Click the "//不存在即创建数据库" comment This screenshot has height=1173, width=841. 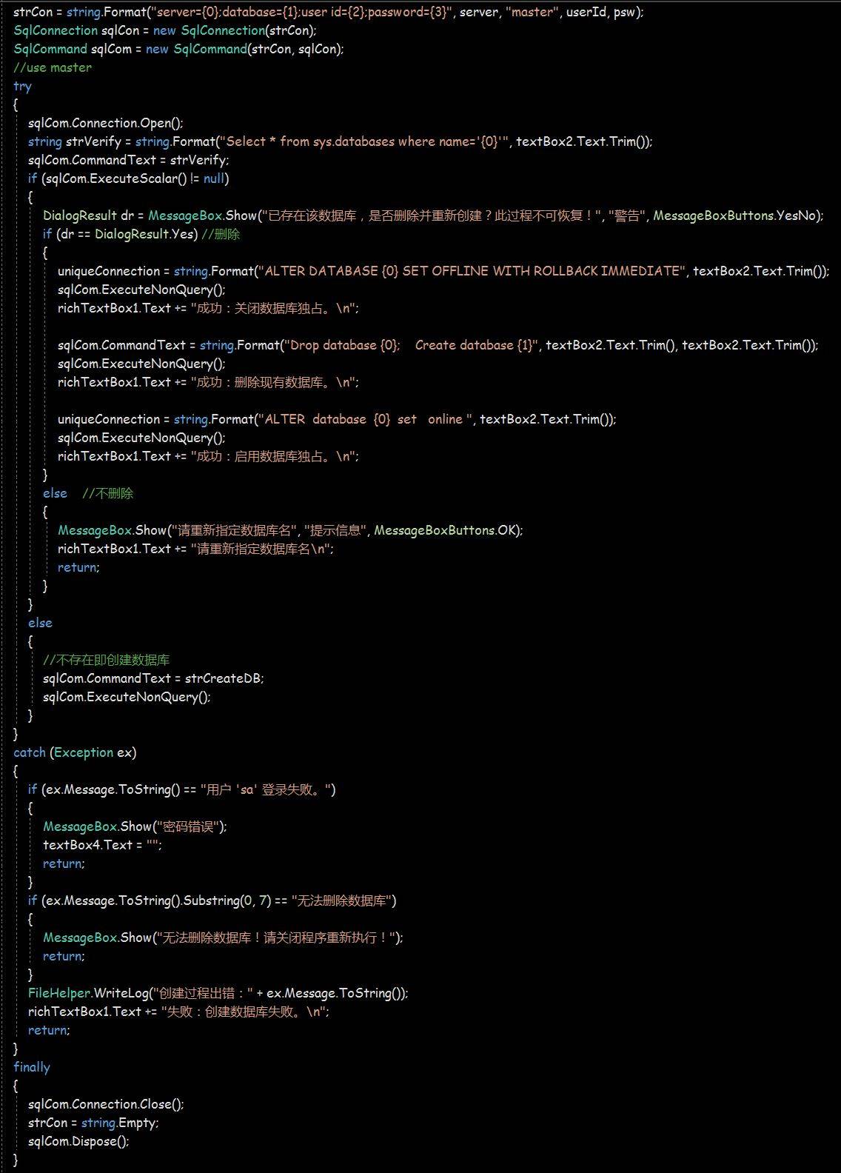[106, 660]
